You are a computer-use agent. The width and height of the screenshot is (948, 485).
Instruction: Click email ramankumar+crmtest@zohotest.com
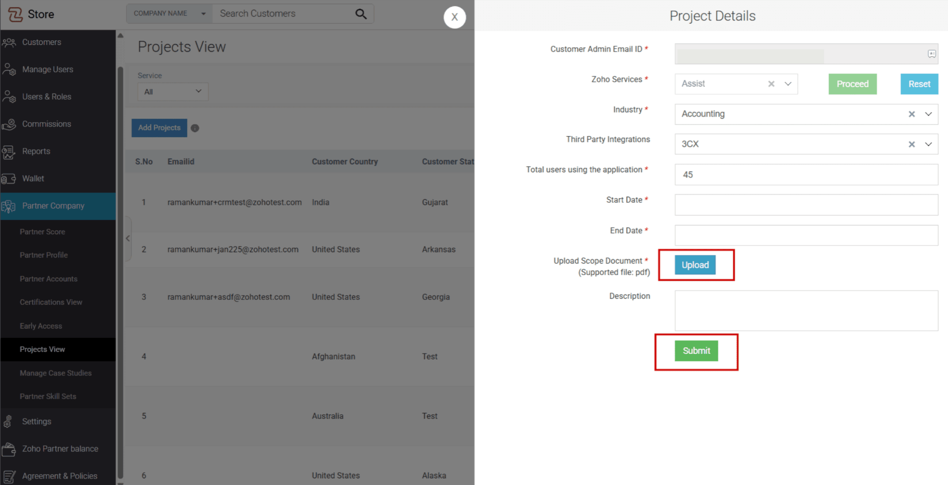click(x=235, y=202)
